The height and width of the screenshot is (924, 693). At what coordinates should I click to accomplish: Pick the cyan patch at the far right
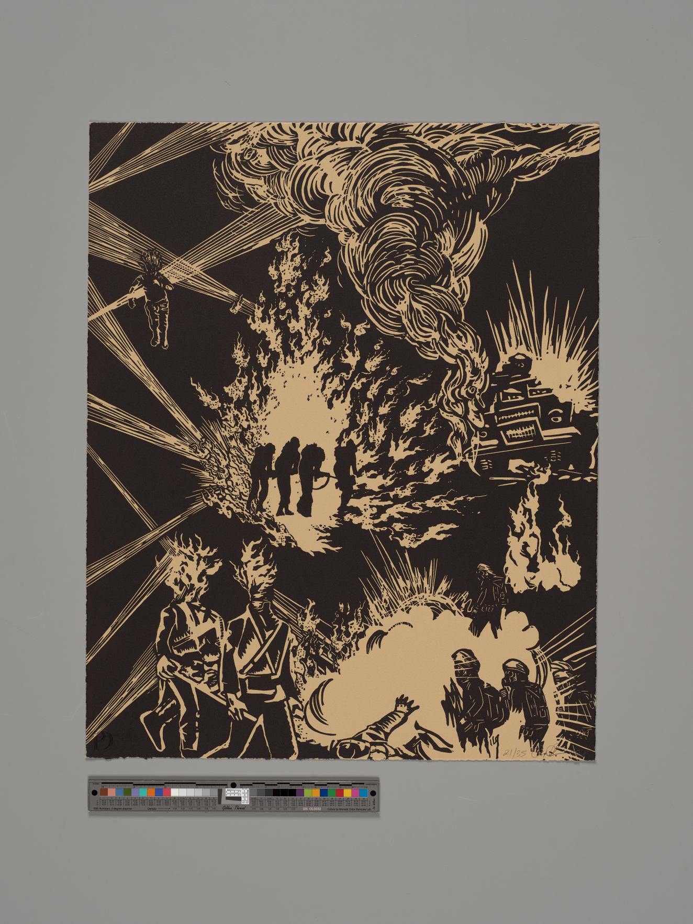point(363,793)
